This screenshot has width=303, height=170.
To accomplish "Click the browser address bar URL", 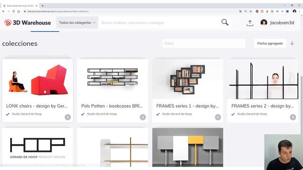I will point(58,11).
